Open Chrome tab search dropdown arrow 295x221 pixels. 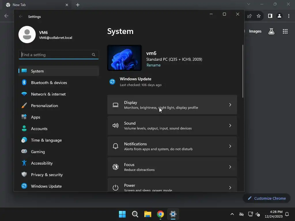tap(249, 4)
